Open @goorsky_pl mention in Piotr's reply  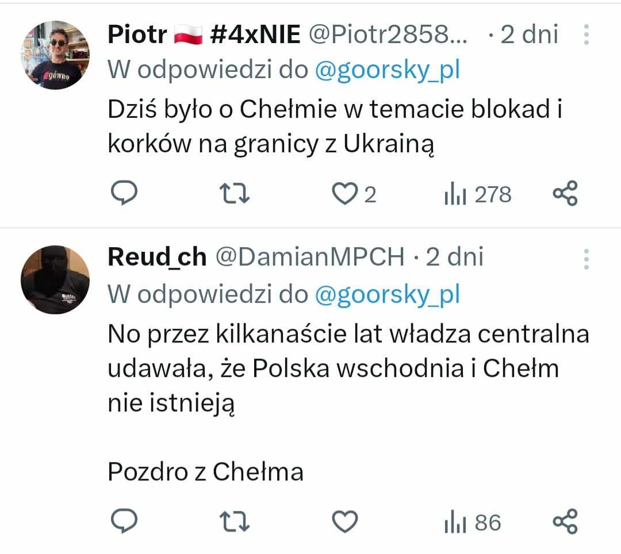point(387,70)
